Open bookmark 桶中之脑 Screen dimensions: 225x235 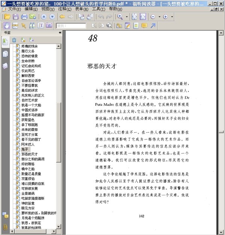[x=28, y=169]
